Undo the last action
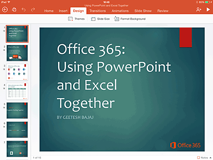This screenshot has height=160, width=213. [x=24, y=10]
